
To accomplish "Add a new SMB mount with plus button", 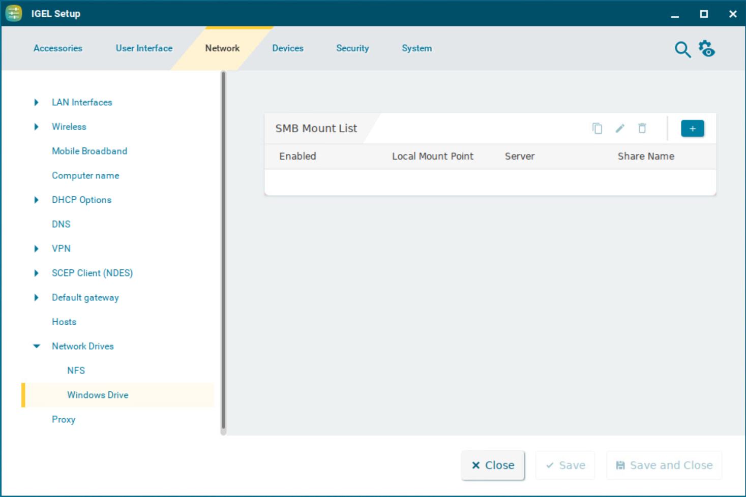I will point(692,129).
